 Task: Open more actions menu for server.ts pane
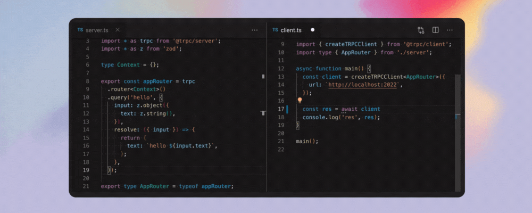point(254,30)
